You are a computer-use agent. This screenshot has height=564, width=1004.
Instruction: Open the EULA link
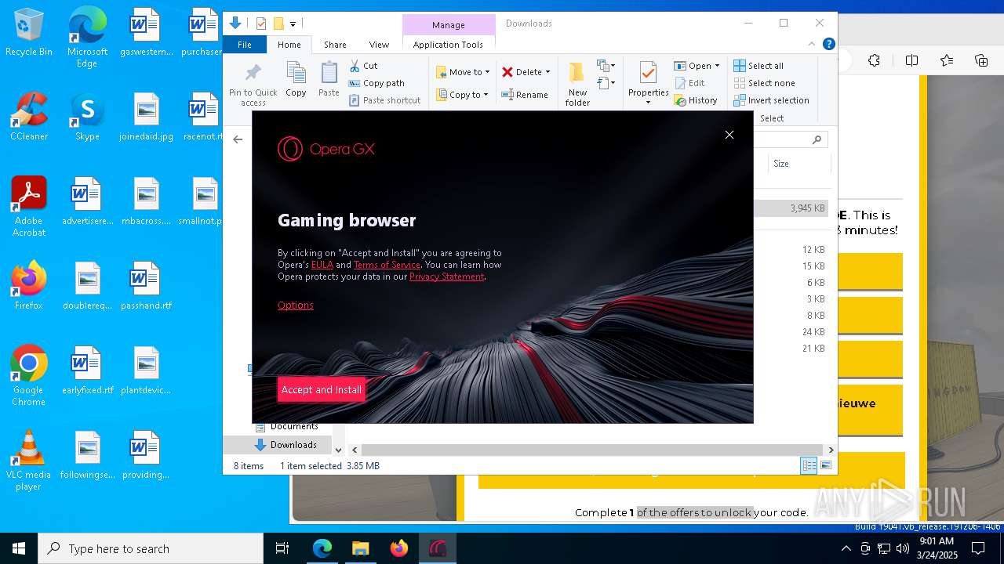click(322, 265)
